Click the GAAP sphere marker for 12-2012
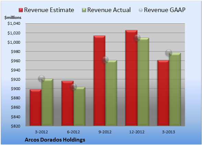 tap(137, 38)
